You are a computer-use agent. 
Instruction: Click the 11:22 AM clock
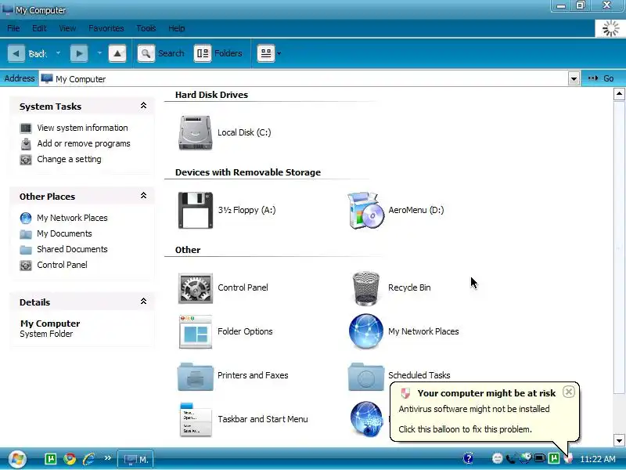click(597, 459)
